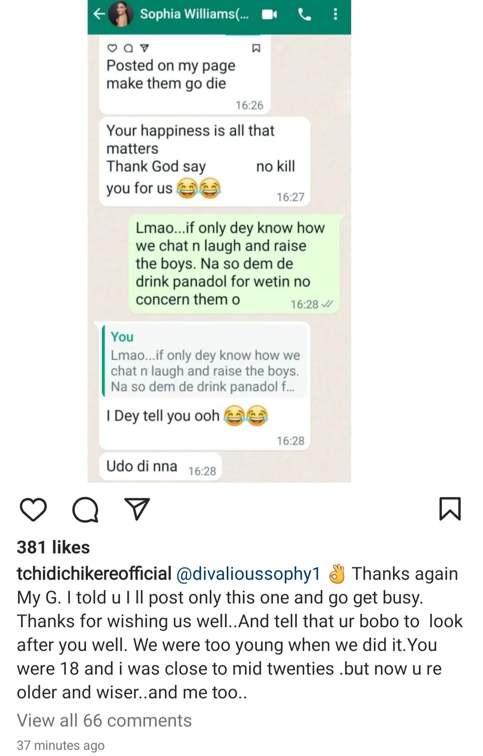Open tchidichikereofficial profile username
Image resolution: width=483 pixels, height=756 pixels.
94,573
